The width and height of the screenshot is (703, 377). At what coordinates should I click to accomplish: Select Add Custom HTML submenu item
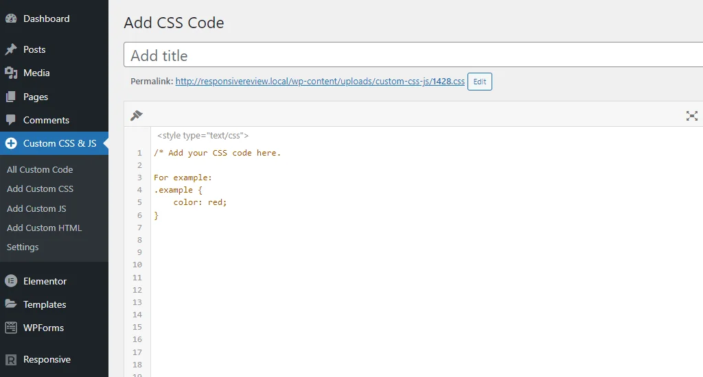click(44, 228)
